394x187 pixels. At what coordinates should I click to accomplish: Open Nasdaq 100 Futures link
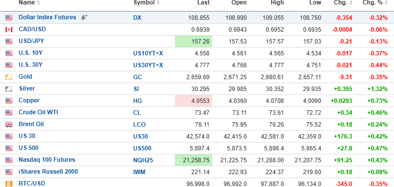47,160
